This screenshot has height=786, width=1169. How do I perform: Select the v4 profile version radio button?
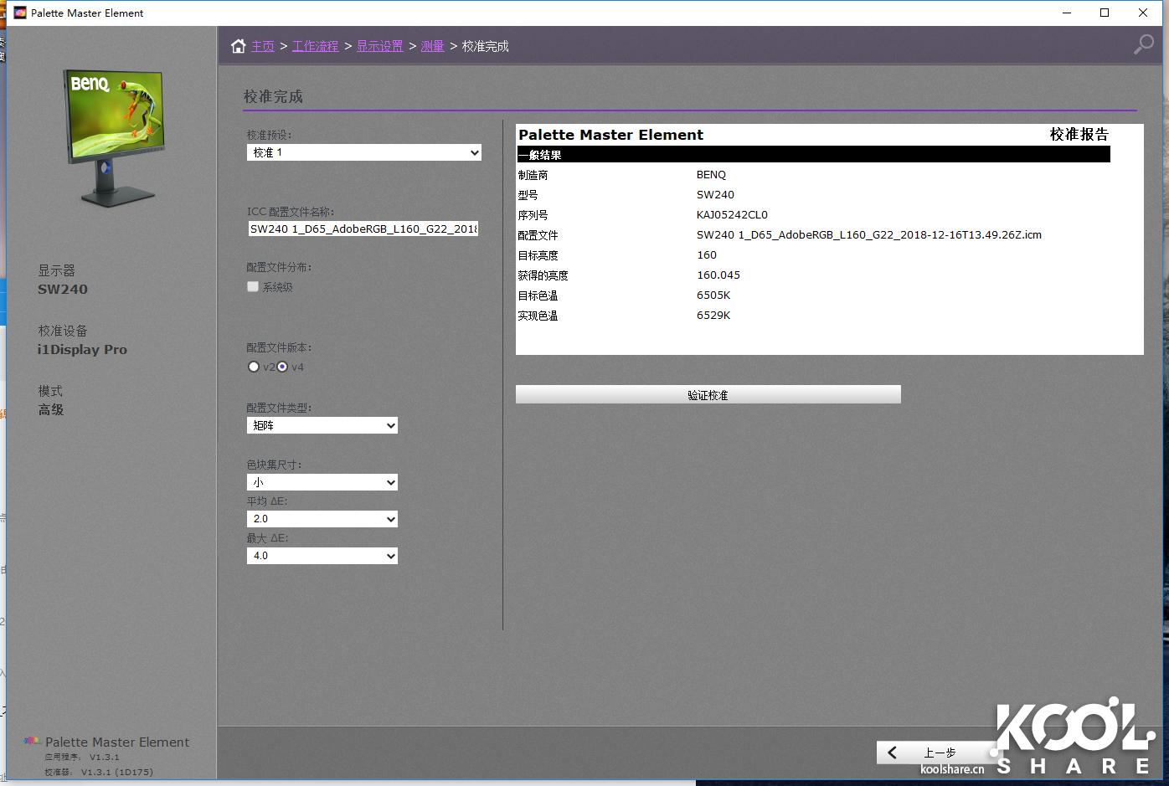coord(281,367)
